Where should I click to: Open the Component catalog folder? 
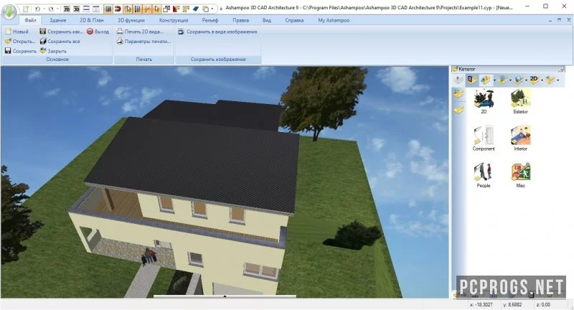484,138
